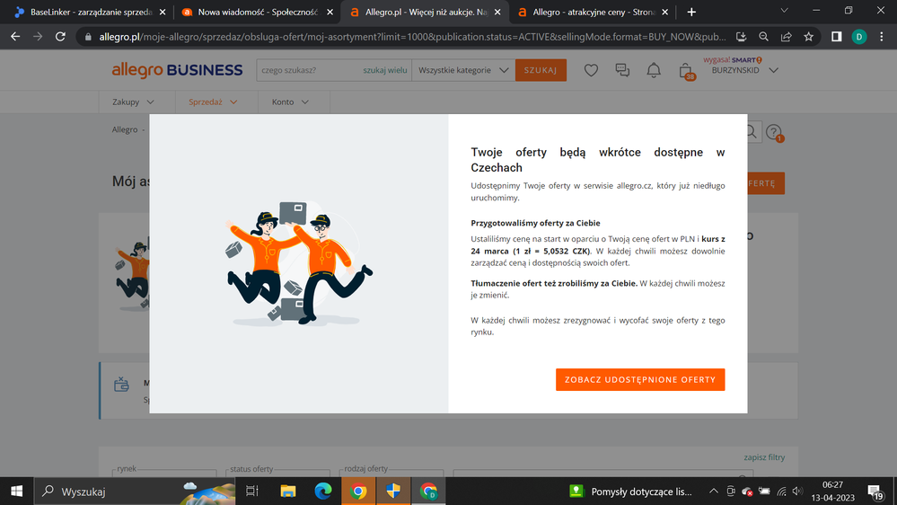Open Chrome profile avatar icon

pyautogui.click(x=858, y=37)
